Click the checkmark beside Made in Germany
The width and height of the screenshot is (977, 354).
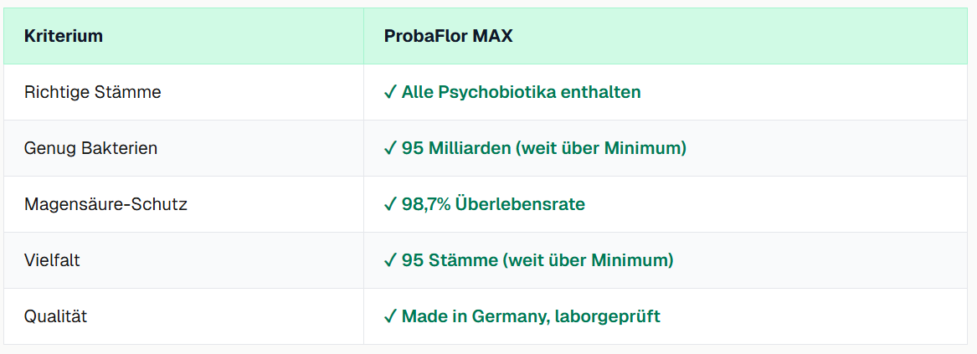click(390, 316)
